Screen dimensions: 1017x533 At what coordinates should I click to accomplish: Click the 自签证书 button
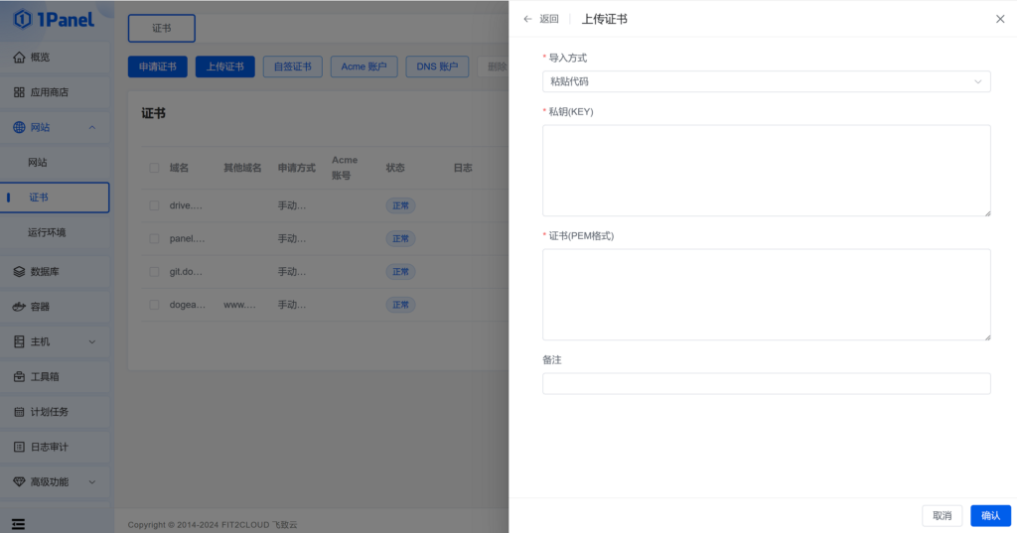(293, 67)
